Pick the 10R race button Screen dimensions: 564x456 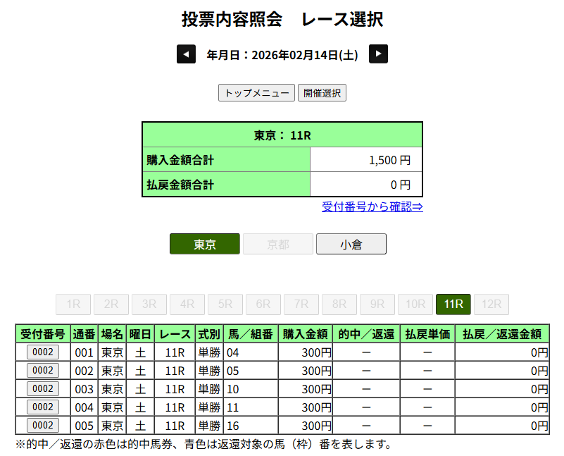pos(415,304)
